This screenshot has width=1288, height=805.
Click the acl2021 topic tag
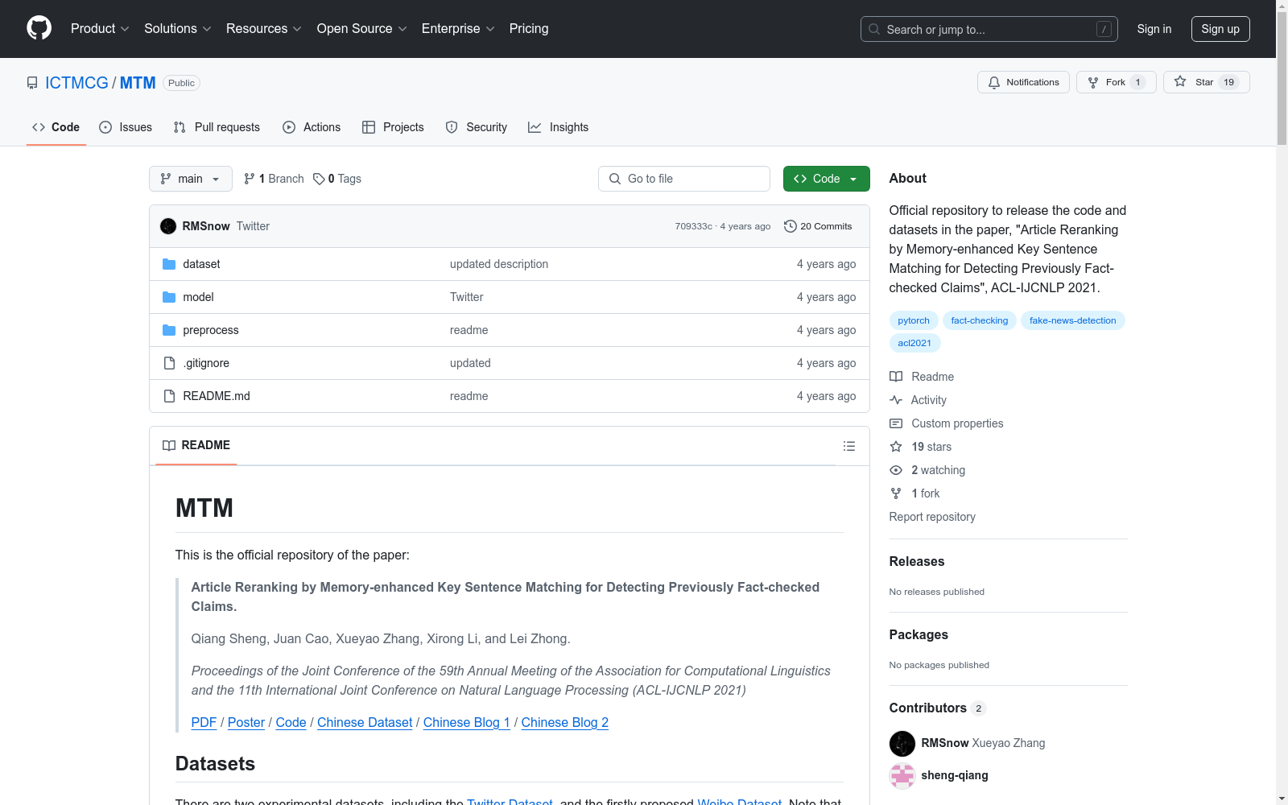914,343
